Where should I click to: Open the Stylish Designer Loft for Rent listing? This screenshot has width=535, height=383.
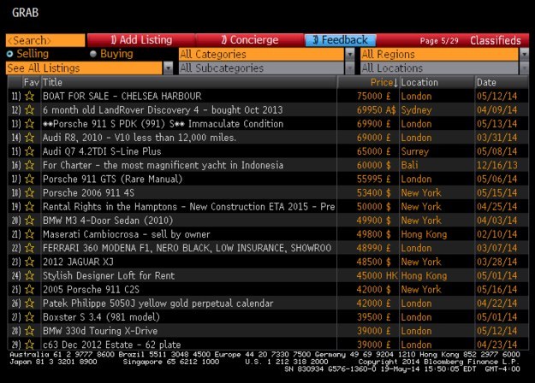(111, 275)
